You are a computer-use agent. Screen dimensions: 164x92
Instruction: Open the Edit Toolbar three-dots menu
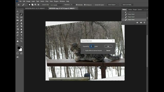(x=17, y=44)
